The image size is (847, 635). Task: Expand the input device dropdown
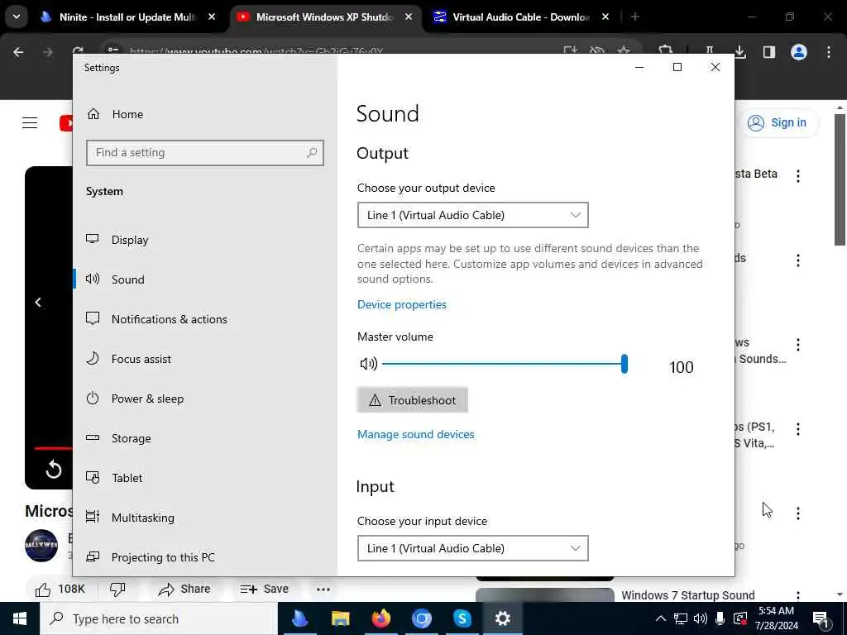click(472, 548)
